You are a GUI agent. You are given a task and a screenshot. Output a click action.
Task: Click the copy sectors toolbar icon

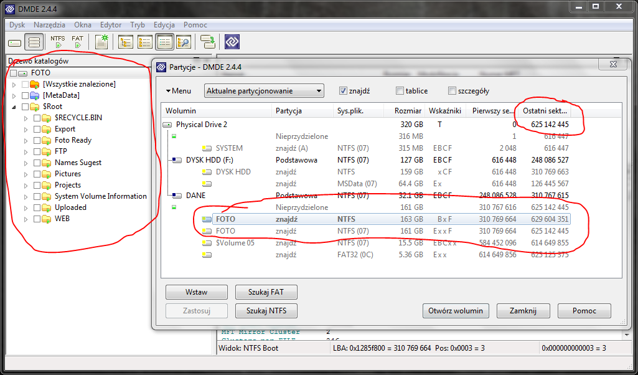click(207, 42)
